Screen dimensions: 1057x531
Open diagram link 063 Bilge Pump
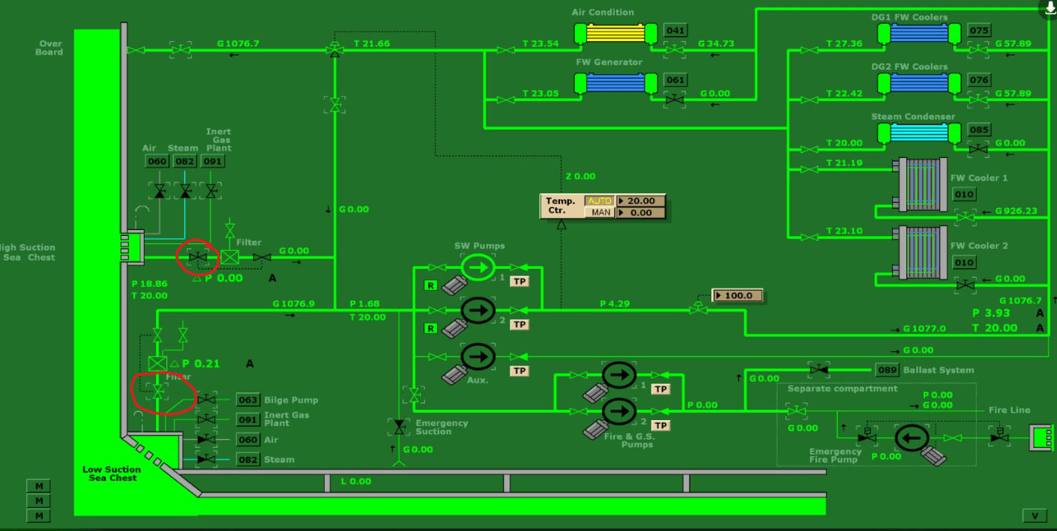(x=248, y=400)
